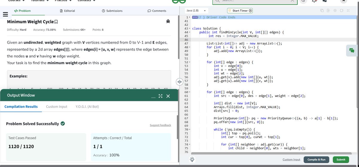The height and width of the screenshot is (167, 359).
Task: Click the 'Minimum Weight Cycle' title
Action: 30,22
